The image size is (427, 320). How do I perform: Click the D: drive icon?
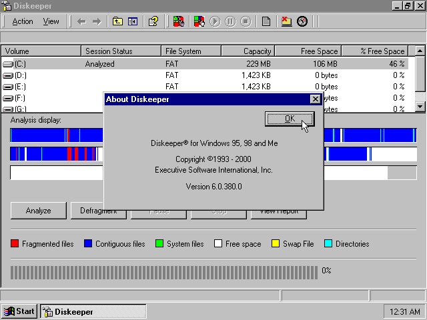click(x=7, y=75)
